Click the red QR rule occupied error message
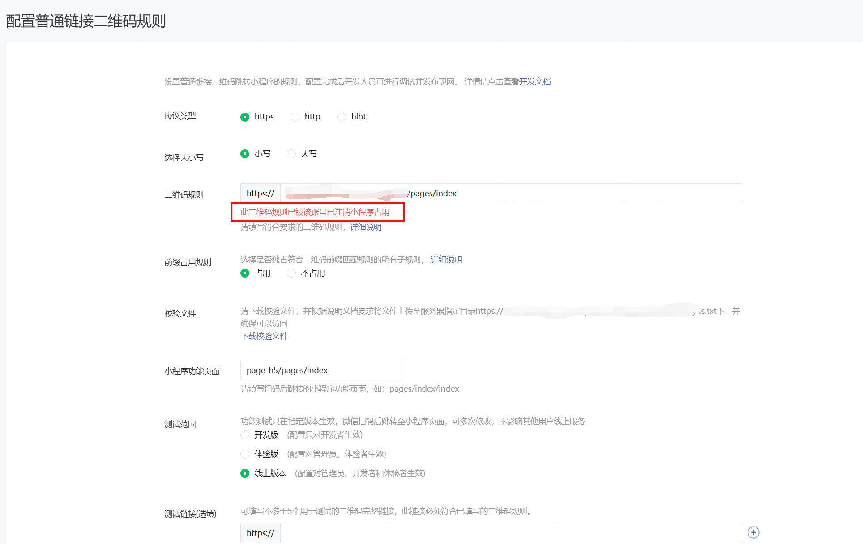Viewport: 863px width, 544px height. pos(315,212)
